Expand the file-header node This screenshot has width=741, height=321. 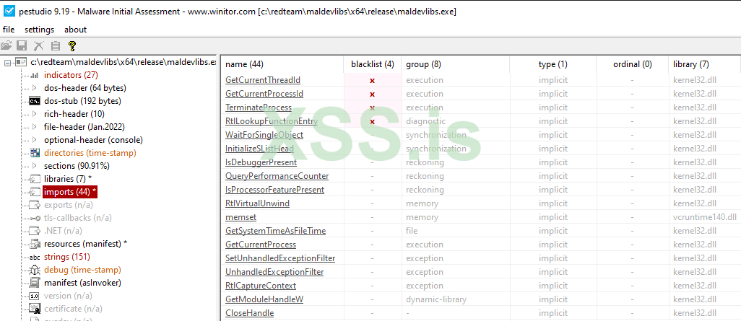pyautogui.click(x=35, y=127)
